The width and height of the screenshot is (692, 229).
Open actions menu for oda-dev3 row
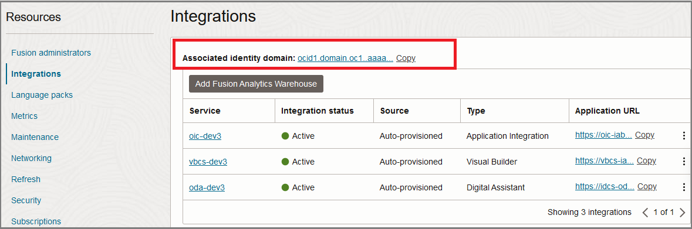(684, 187)
